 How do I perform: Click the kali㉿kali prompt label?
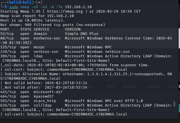(x=17, y=2)
